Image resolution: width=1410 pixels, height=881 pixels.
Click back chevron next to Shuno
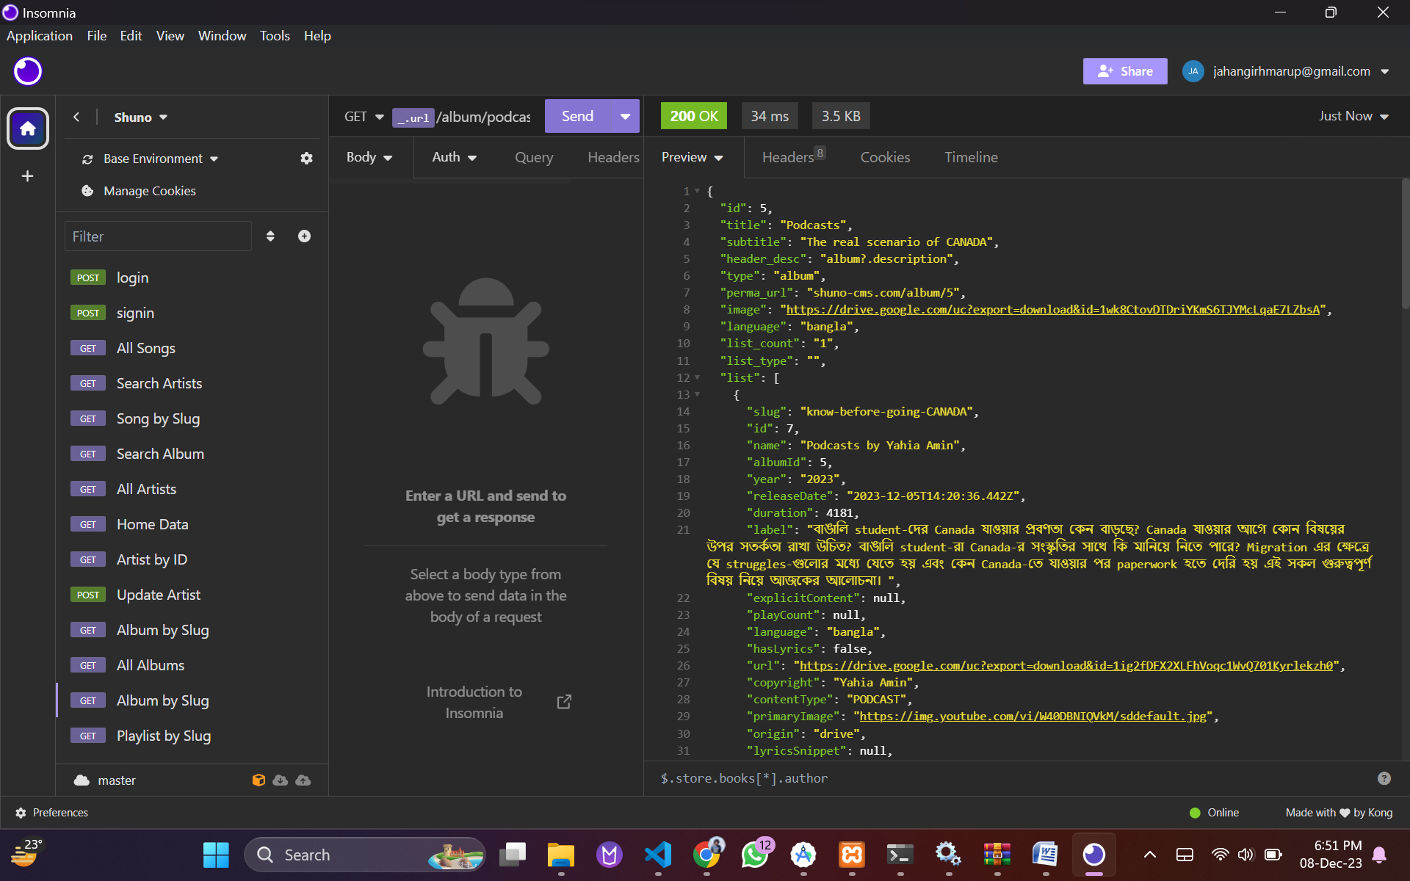click(76, 117)
